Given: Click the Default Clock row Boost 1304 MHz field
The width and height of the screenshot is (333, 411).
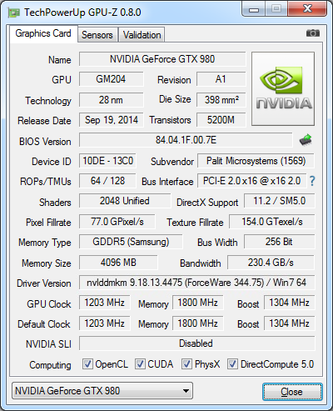Looking at the screenshot, I should 290,323.
